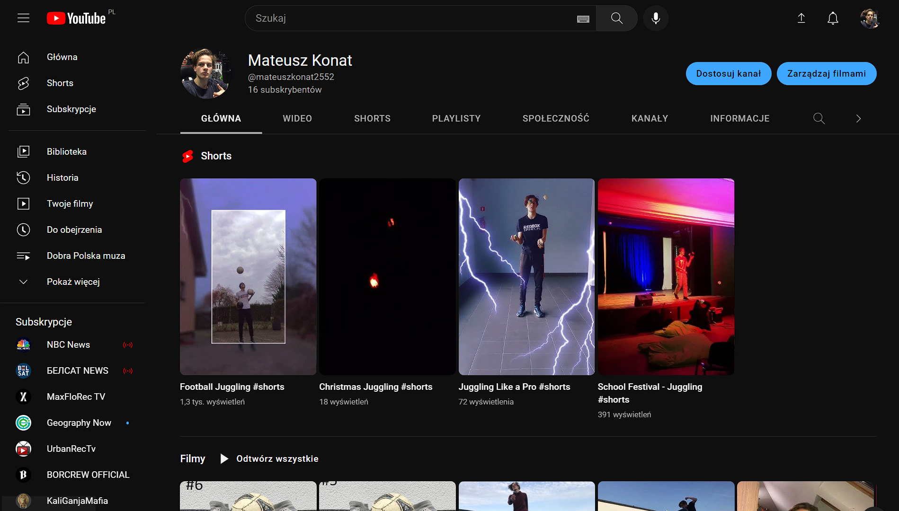Image resolution: width=899 pixels, height=511 pixels.
Task: Click the 391 wyświetleń count
Action: pos(624,414)
